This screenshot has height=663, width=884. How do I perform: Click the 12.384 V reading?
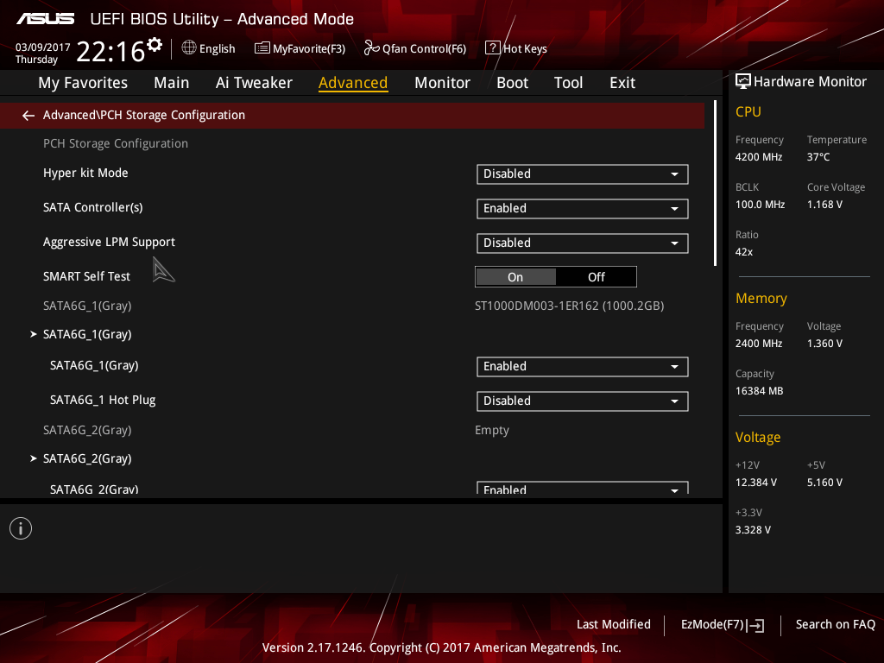(x=756, y=483)
